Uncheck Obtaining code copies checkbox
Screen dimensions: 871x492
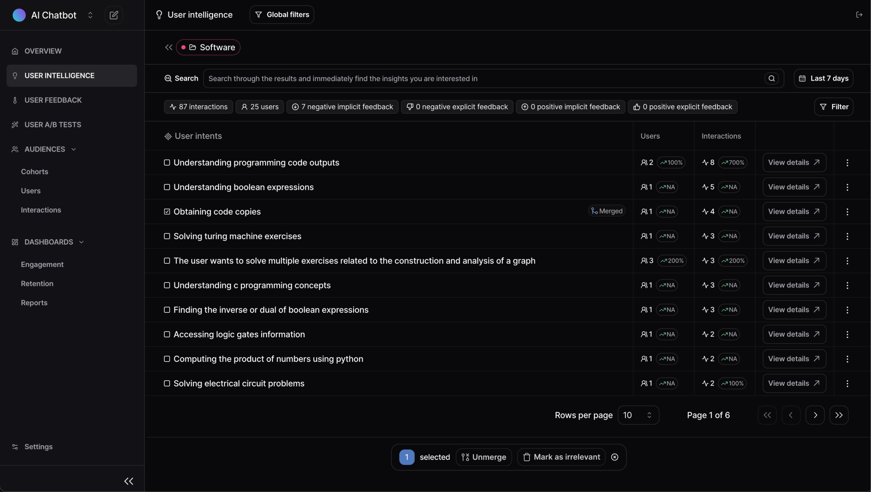click(x=167, y=211)
